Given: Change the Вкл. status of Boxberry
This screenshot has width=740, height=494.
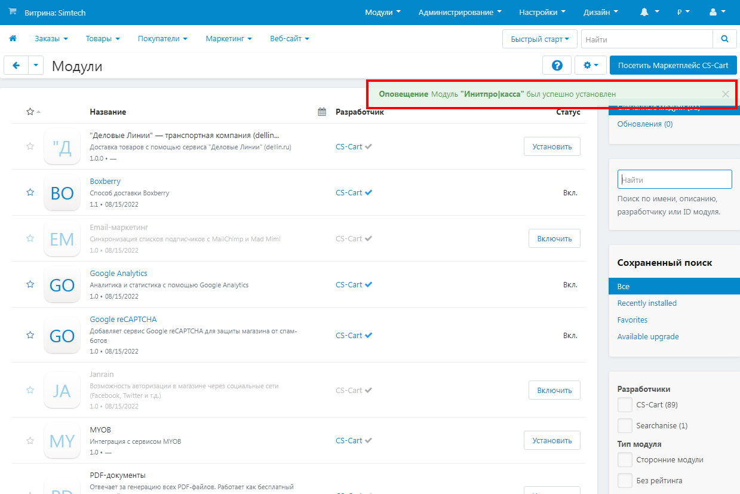Looking at the screenshot, I should (x=570, y=192).
